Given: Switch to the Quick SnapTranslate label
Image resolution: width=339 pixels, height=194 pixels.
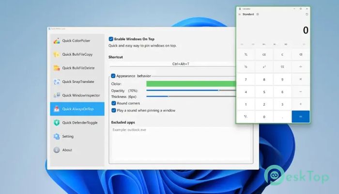Looking at the screenshot, I should [78, 81].
